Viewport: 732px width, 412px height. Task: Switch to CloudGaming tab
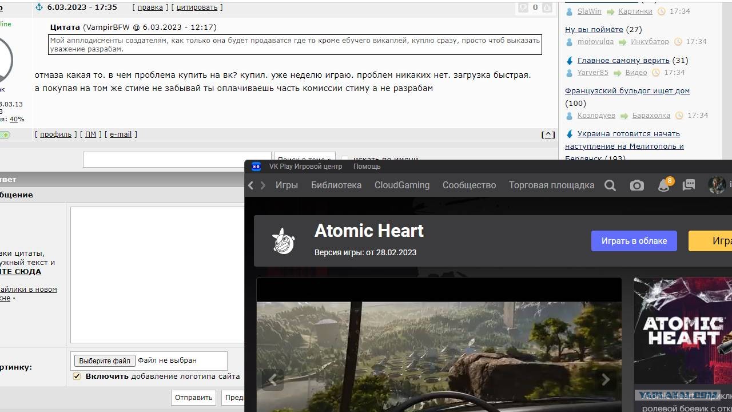click(402, 185)
